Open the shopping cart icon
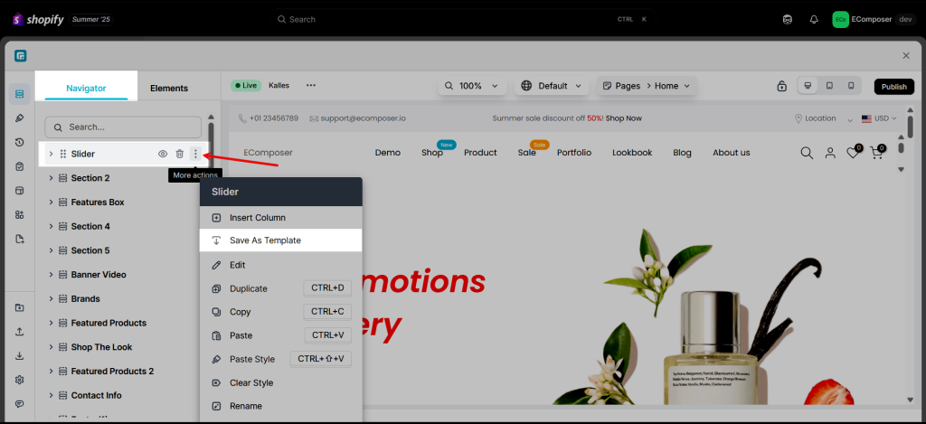Screen dimensions: 926x424 pyautogui.click(x=877, y=153)
